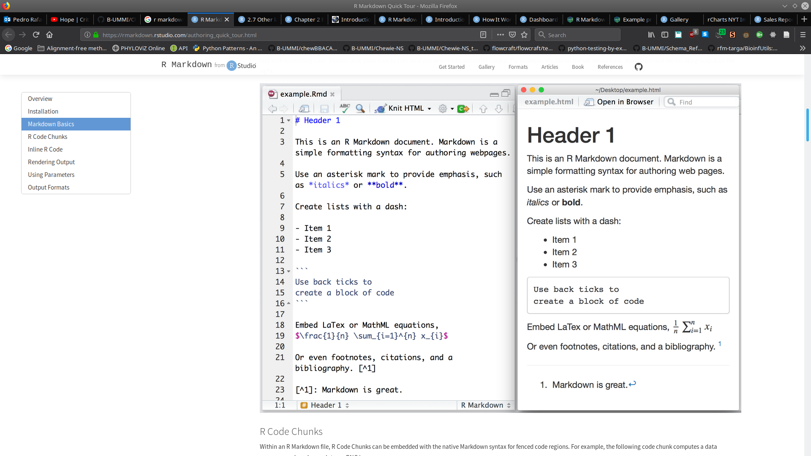811x456 pixels.
Task: Click the uBlock Origin extension icon
Action: tap(692, 35)
